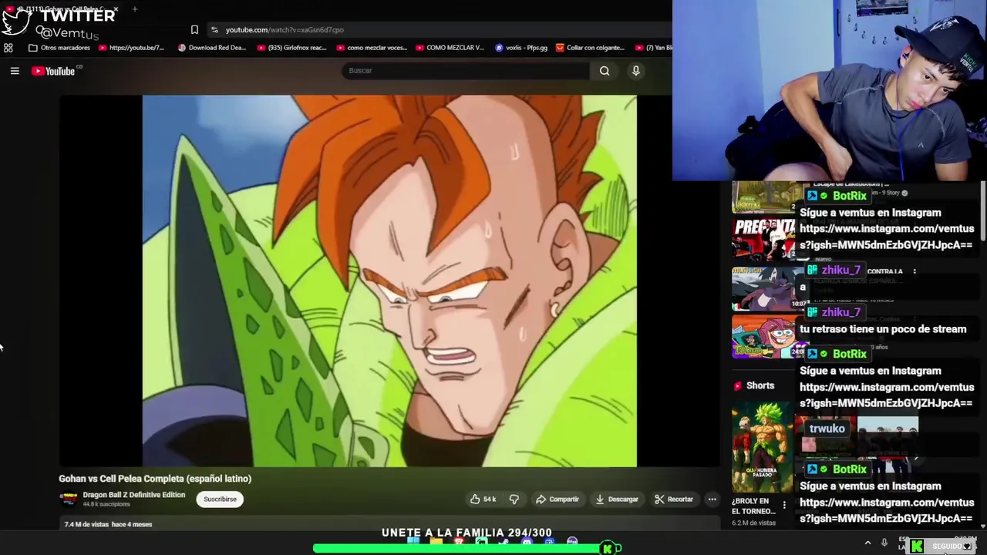Image resolution: width=987 pixels, height=555 pixels.
Task: Open the Otros marcadores bookmarks folder
Action: tap(59, 48)
